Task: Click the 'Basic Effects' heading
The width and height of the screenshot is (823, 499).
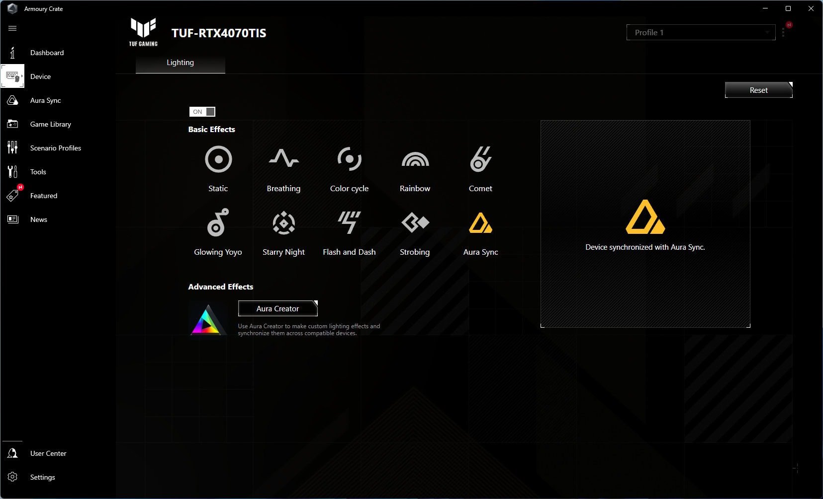Action: point(211,129)
